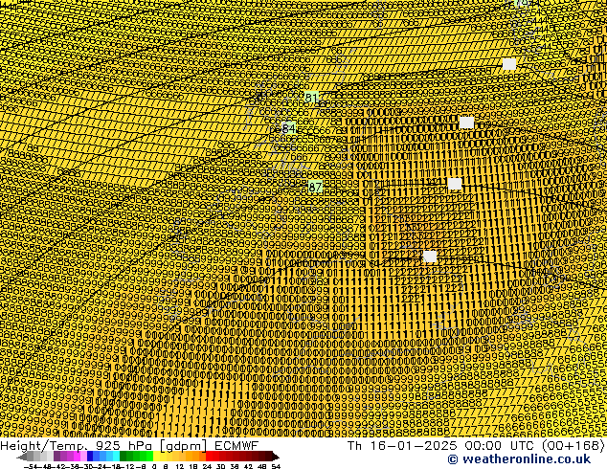Pick the cyan band on the temperature scale
Viewport: 607px width, 469px height.
116,457
